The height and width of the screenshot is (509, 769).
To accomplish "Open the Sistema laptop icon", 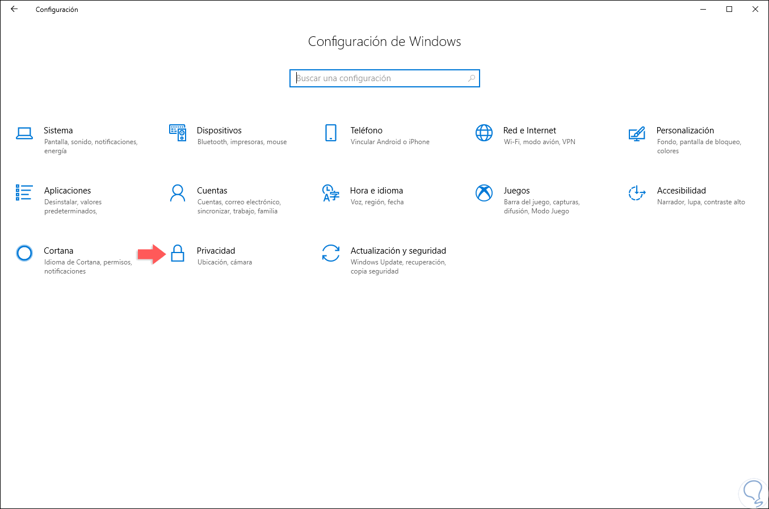I will coord(24,133).
